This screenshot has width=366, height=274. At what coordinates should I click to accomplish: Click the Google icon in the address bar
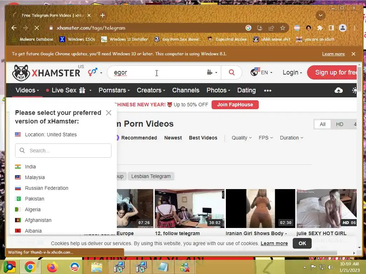tap(248, 28)
